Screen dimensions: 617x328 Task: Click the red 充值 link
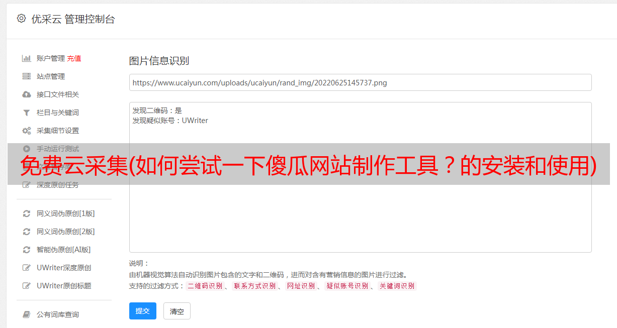pos(74,58)
